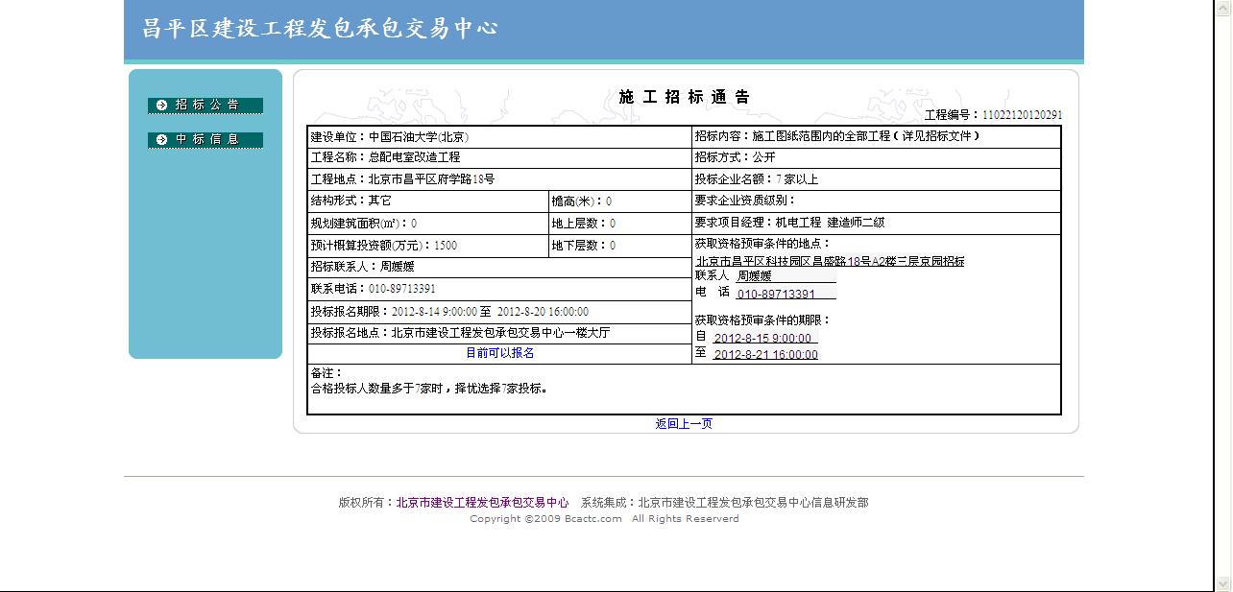Open the 招标公告 sidebar menu
1233x592 pixels.
(205, 105)
